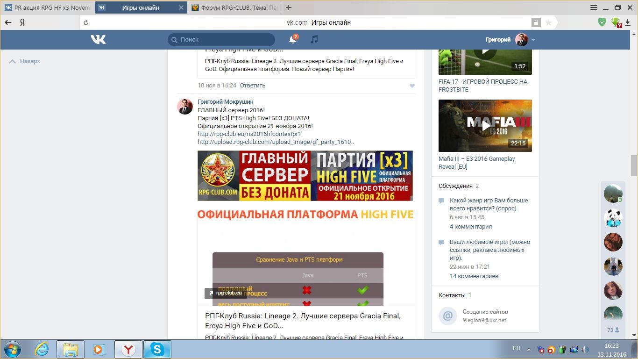Click the VK logo in the header

point(98,40)
